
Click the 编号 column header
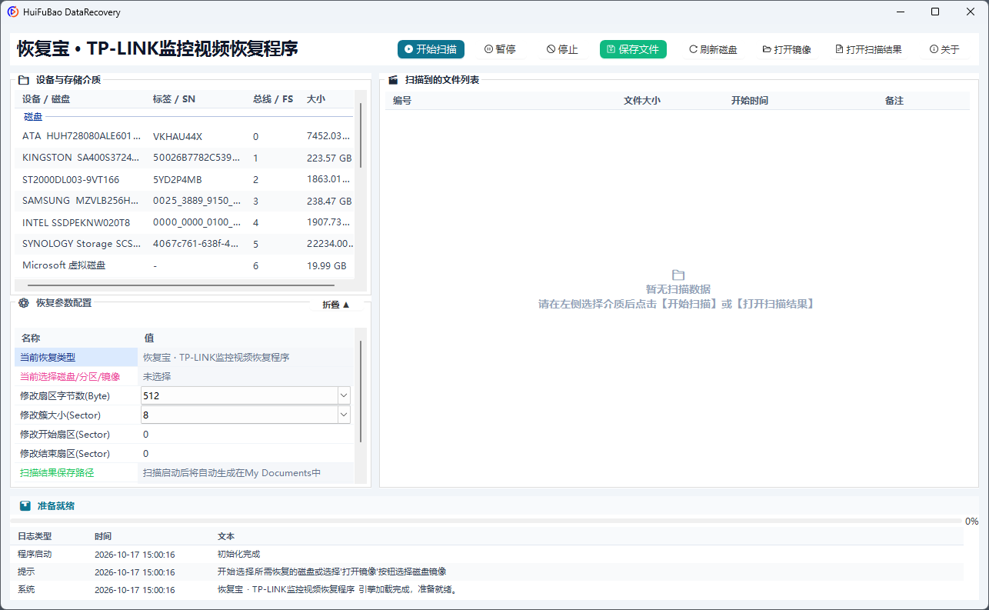pyautogui.click(x=402, y=101)
